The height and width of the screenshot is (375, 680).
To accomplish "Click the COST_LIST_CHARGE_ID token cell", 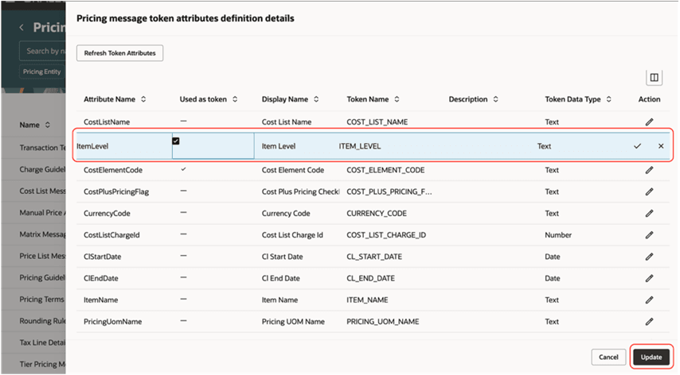I will [386, 235].
